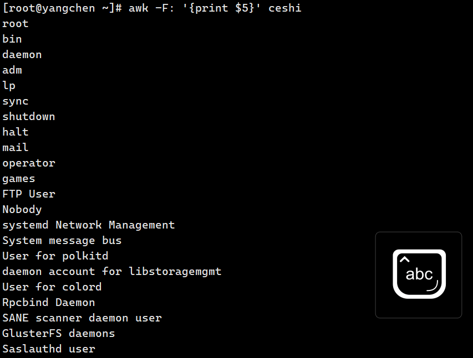Viewport: 473px width, 358px height.
Task: Click the 'User for polkitd' line
Action: pos(55,256)
